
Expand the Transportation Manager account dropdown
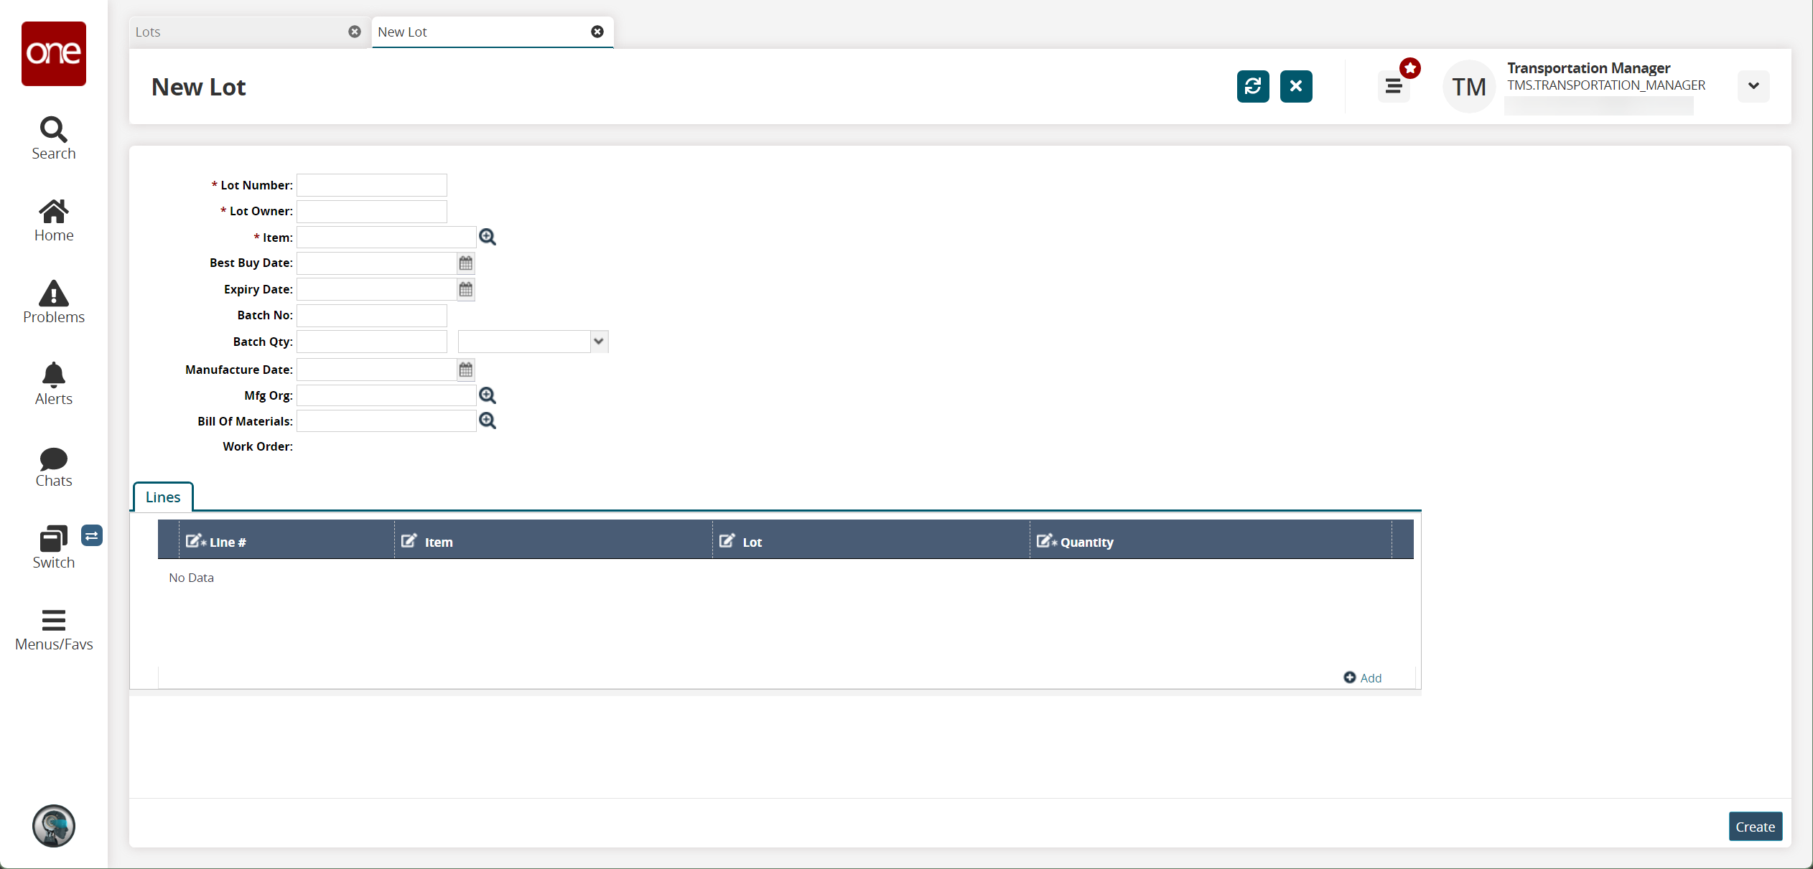click(x=1754, y=85)
